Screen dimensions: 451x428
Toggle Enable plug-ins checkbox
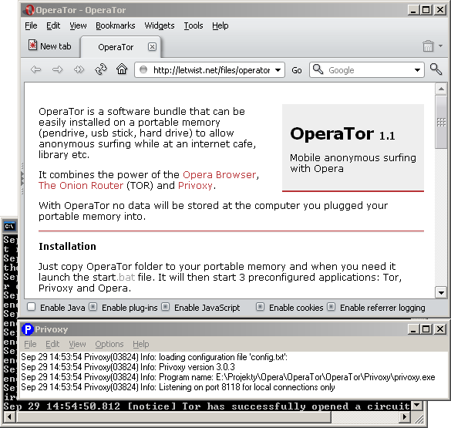pos(93,307)
